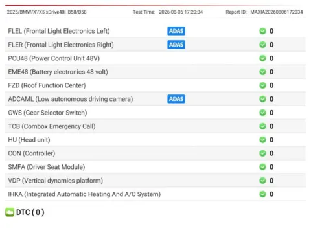311x233 pixels.
Task: Click the green check icon for FLEL
Action: [262, 31]
